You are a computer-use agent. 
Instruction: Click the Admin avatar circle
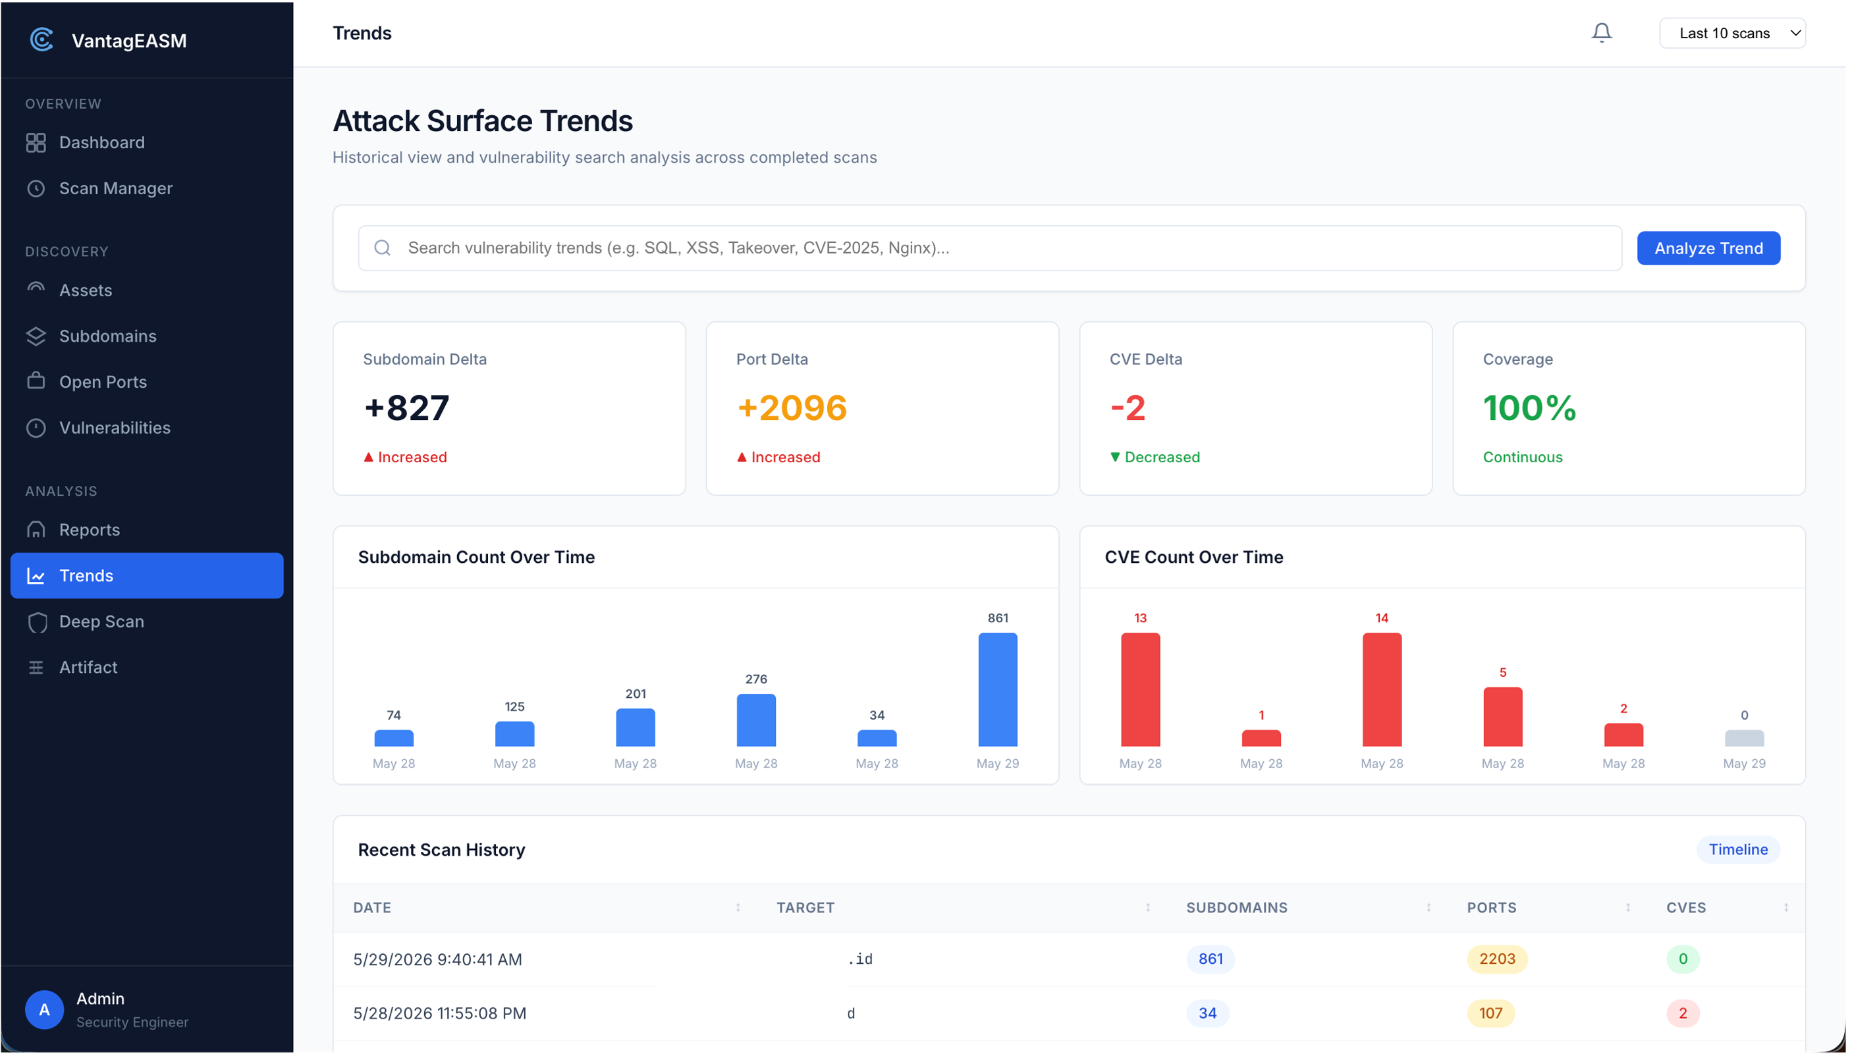pyautogui.click(x=44, y=1009)
